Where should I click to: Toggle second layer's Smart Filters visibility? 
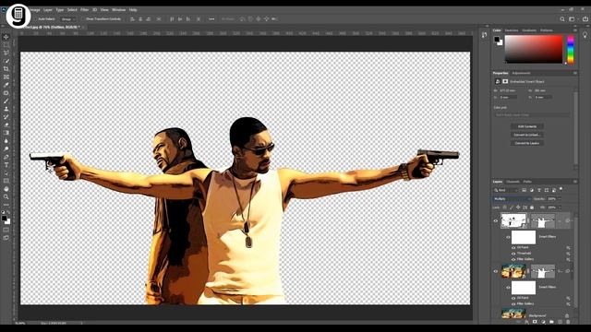pos(508,287)
